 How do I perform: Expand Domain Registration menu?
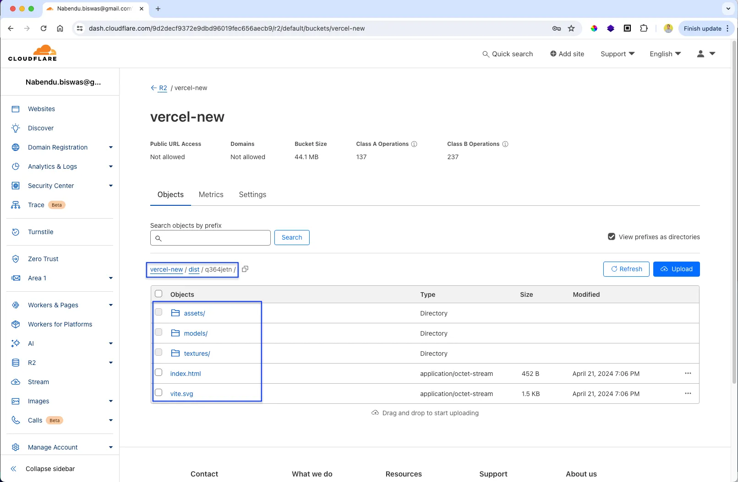(111, 147)
